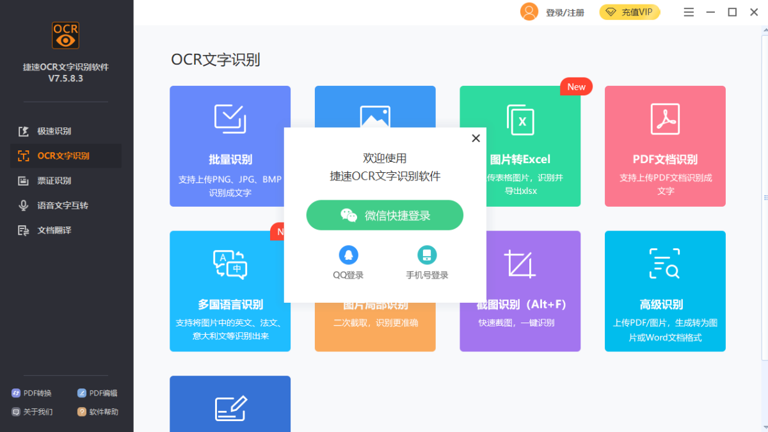This screenshot has width=768, height=432.
Task: Click the 票证识别 card icon
Action: coord(24,180)
